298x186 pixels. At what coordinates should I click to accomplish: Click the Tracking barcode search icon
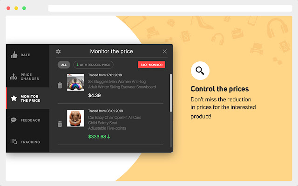(14, 142)
